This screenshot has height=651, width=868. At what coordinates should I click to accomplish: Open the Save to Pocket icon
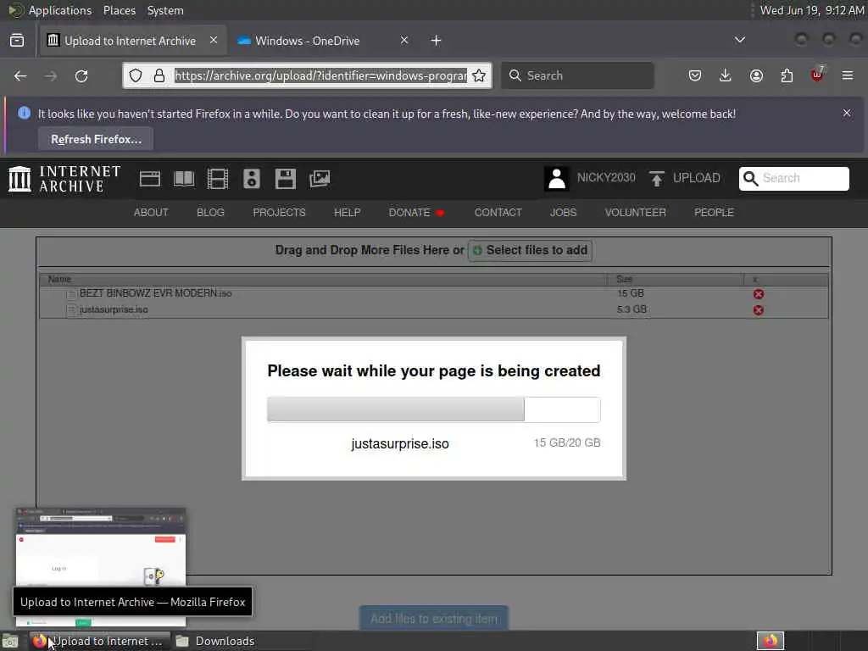tap(695, 75)
